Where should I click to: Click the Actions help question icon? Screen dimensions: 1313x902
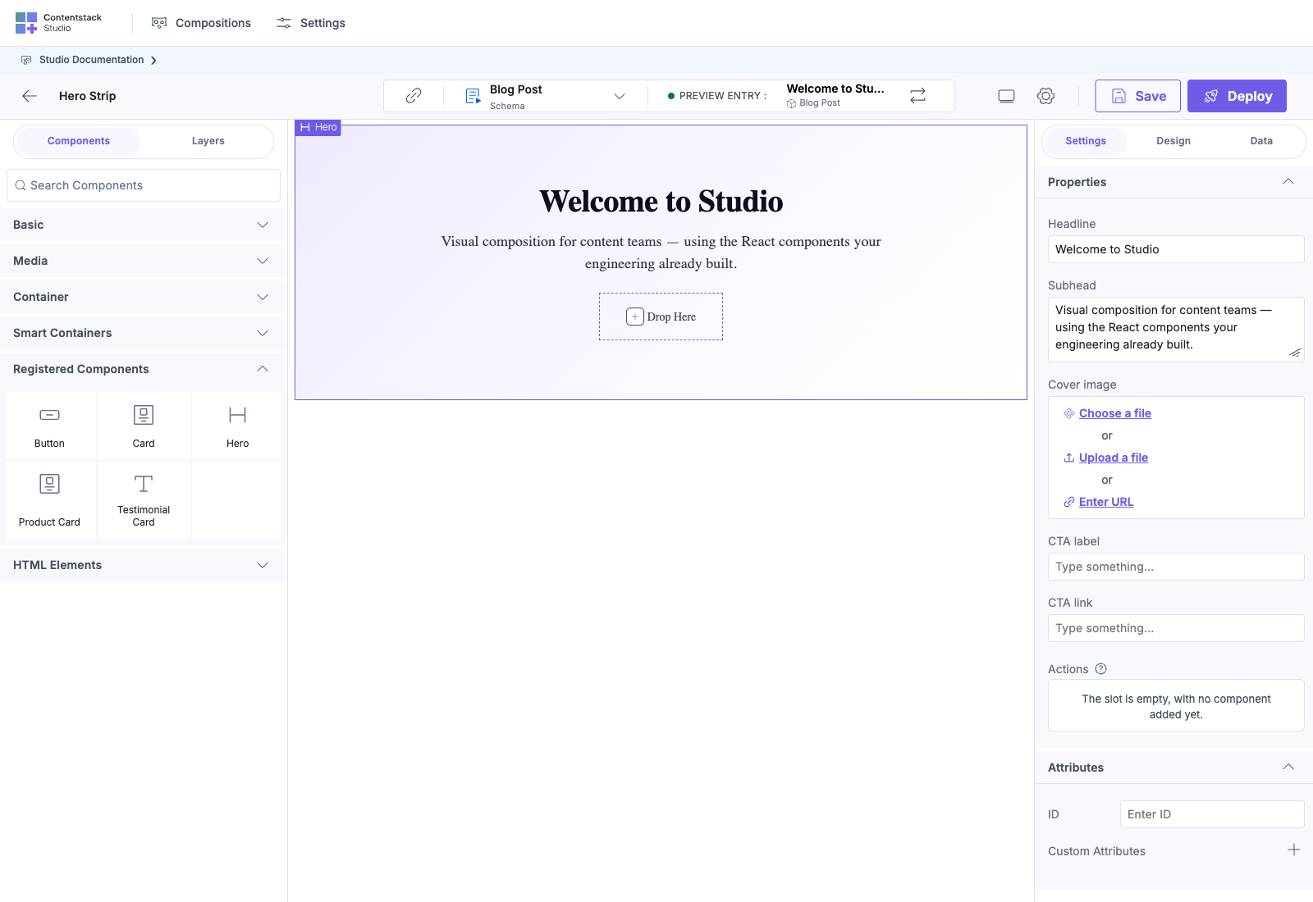click(1100, 669)
